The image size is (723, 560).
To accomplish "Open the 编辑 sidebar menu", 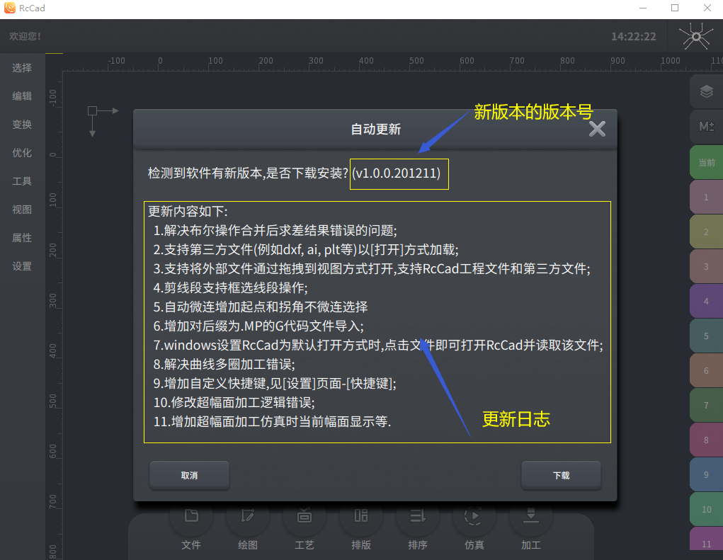I will 22,96.
